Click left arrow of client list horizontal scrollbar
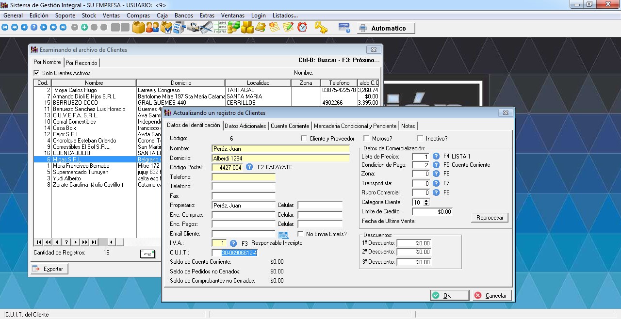The width and height of the screenshot is (621, 319). 112,242
